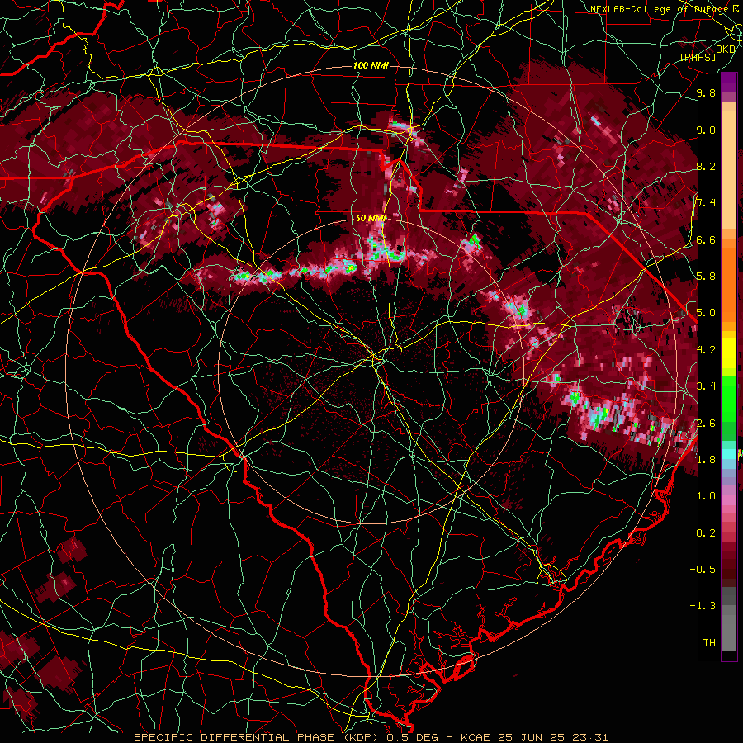Pick the pink segment beside 1.0

(x=729, y=499)
